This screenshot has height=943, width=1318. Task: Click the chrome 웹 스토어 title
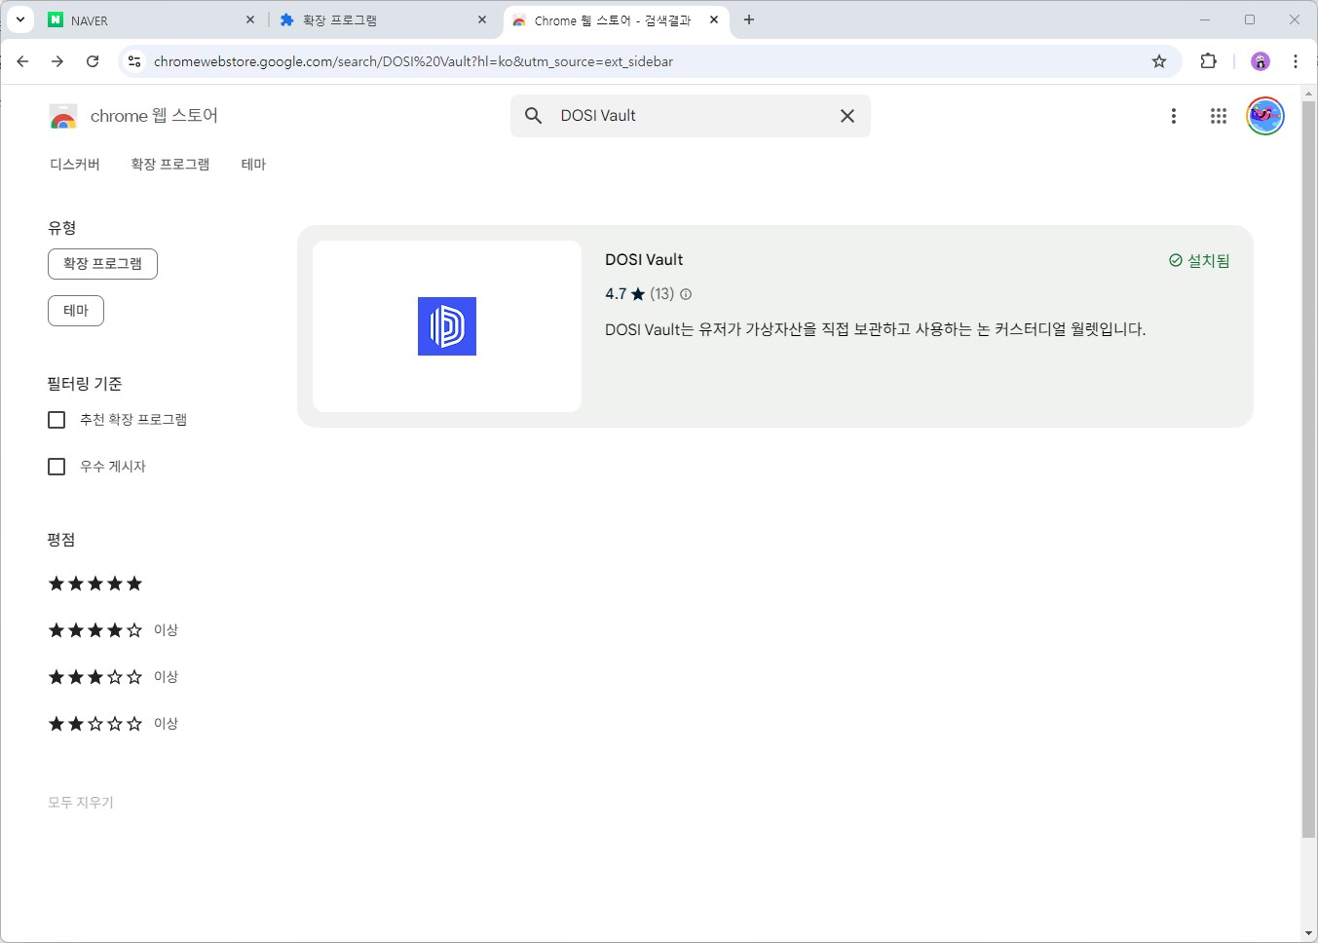[154, 116]
